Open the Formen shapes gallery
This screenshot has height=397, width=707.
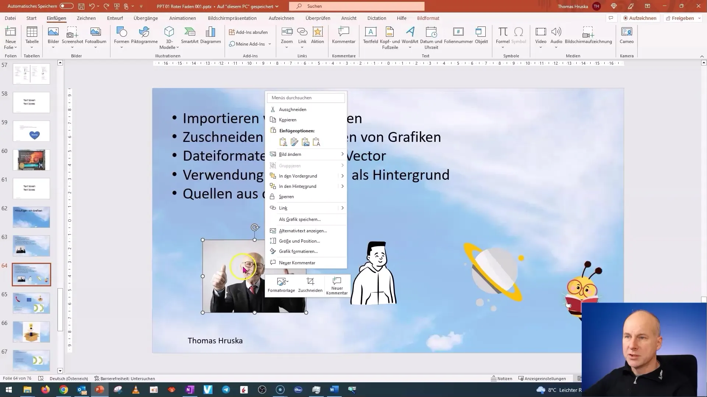pyautogui.click(x=122, y=38)
